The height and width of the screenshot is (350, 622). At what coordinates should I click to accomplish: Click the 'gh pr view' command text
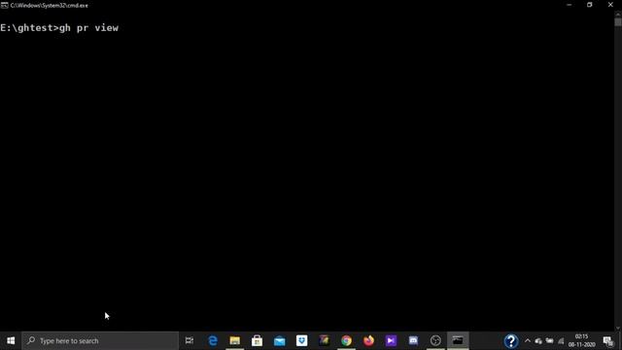coord(88,28)
